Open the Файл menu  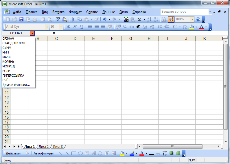pos(17,12)
